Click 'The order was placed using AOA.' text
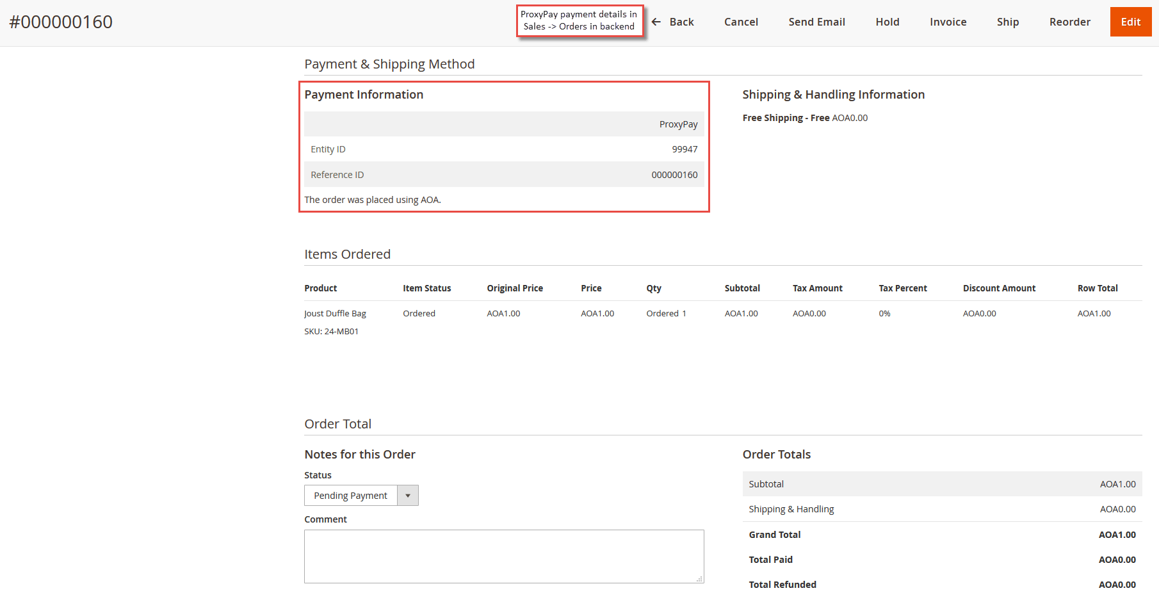 pyautogui.click(x=373, y=200)
